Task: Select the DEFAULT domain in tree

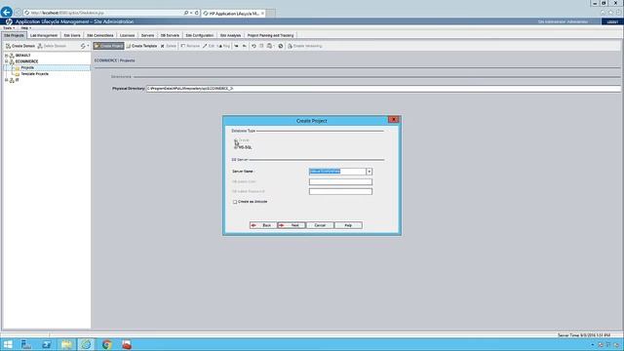Action: coord(23,56)
